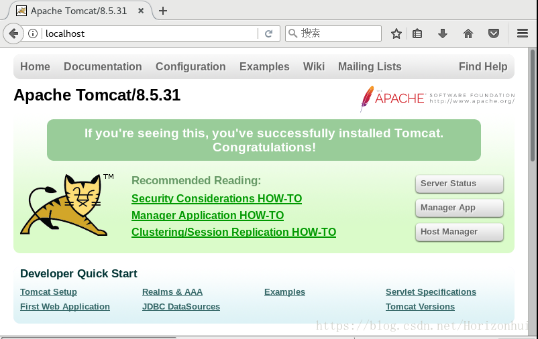Reload the page with the refresh icon
The width and height of the screenshot is (538, 339).
coord(268,33)
